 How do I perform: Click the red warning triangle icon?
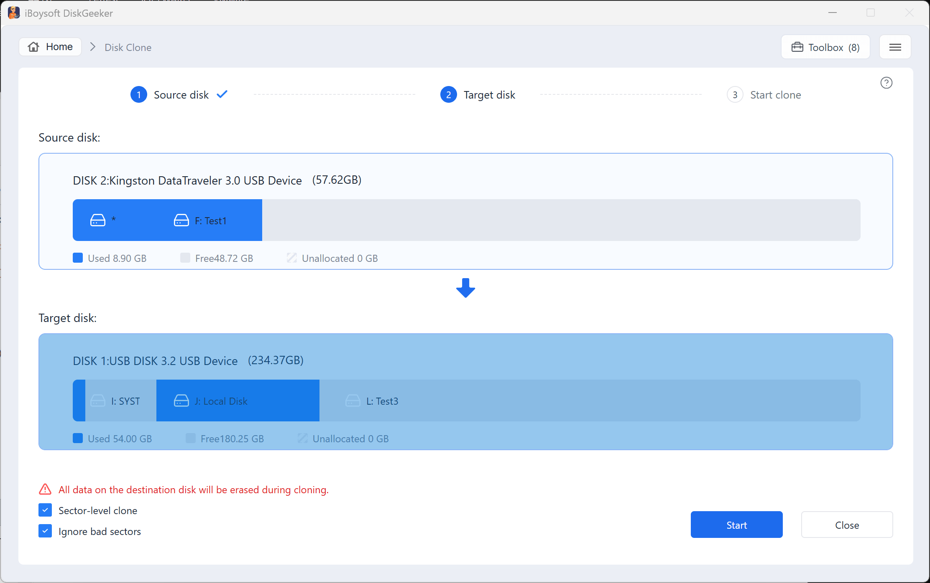click(x=45, y=489)
